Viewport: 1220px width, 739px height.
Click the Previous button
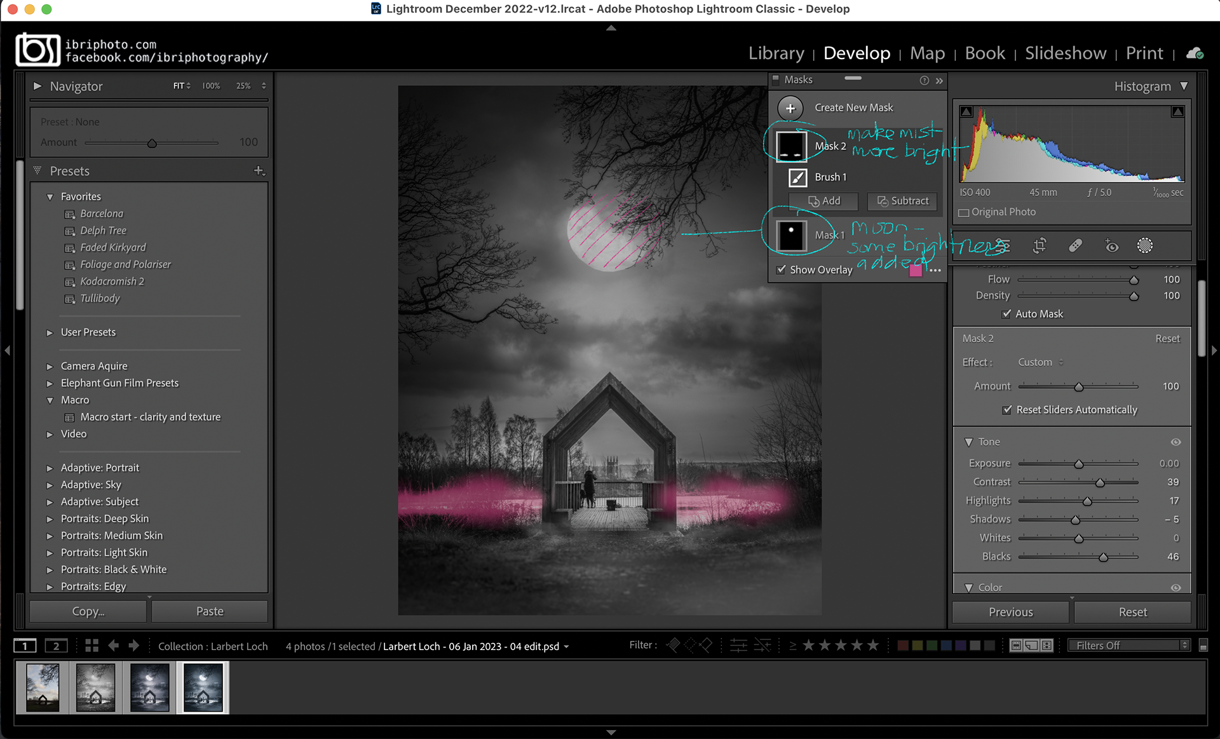point(1010,613)
